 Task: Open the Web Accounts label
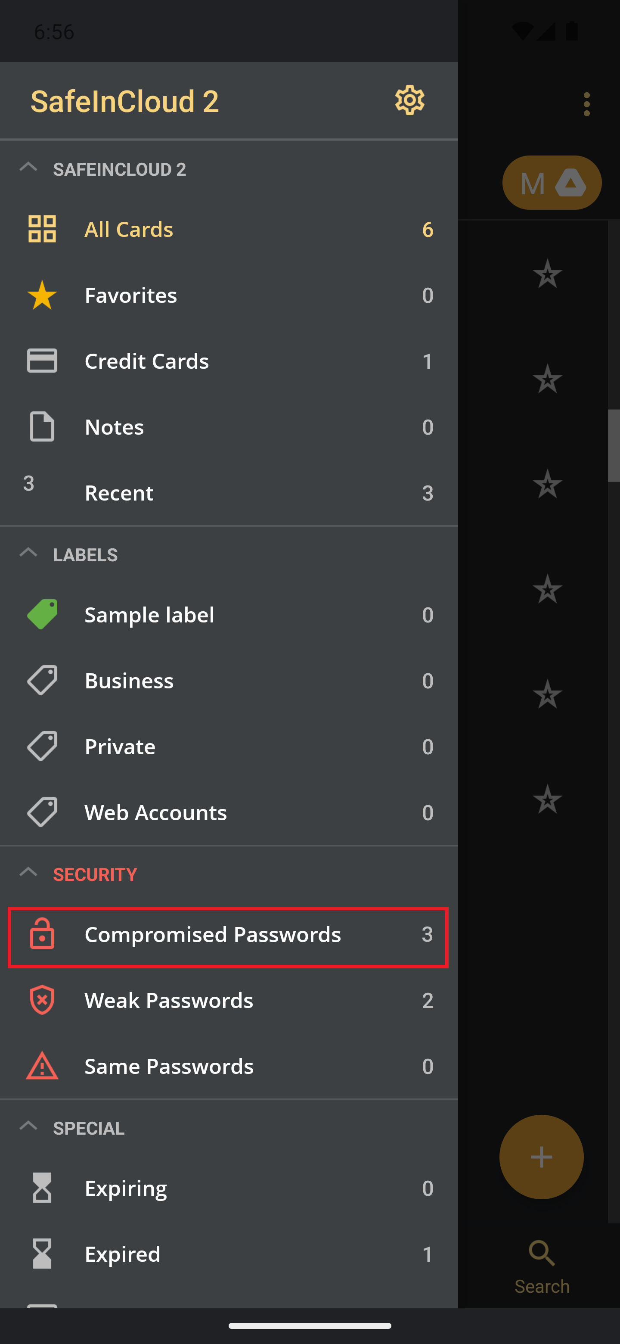(228, 812)
